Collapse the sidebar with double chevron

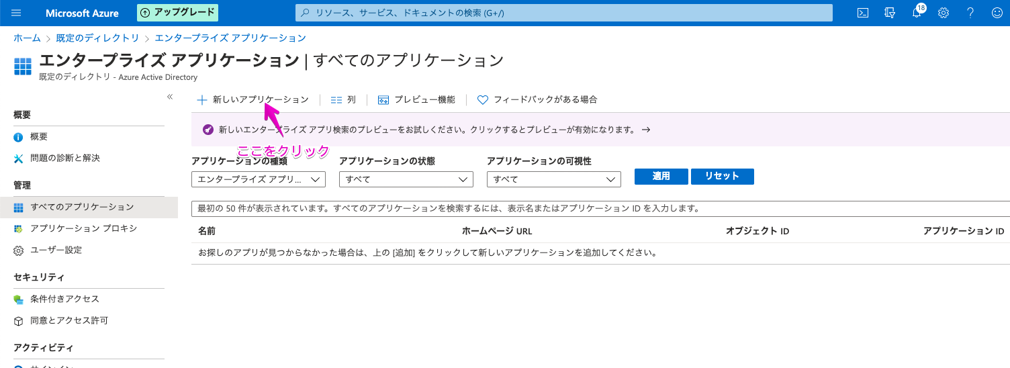click(x=170, y=97)
